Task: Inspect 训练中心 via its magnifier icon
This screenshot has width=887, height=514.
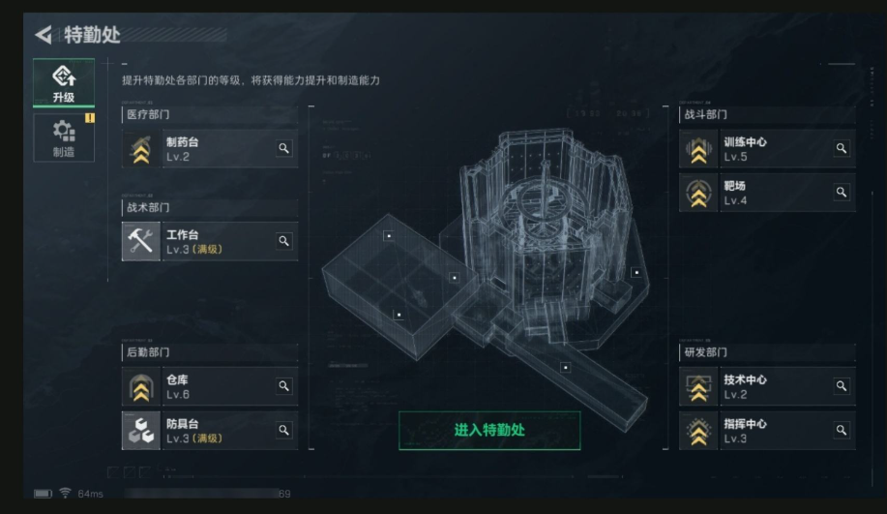Action: 842,148
